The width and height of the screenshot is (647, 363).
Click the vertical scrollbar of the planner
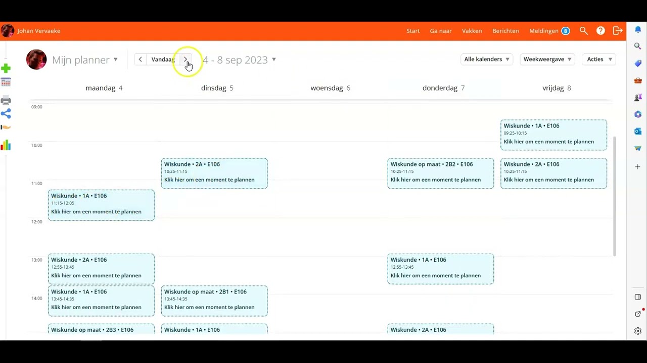pos(615,196)
